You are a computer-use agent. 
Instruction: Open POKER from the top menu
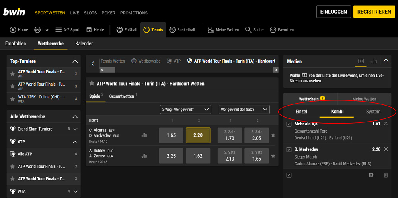pos(108,13)
